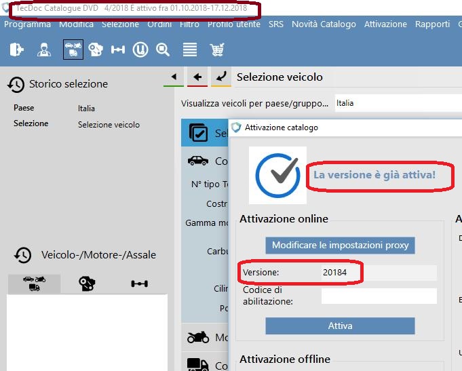Viewport: 462px width, 371px height.
Task: Open the shopping cart toolbar icon
Action: pos(217,50)
